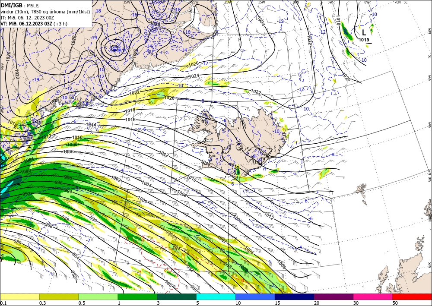Screen dimensions: 432x306
Task: Click the navy 15–20 legend swatch
Action: (x=295, y=297)
